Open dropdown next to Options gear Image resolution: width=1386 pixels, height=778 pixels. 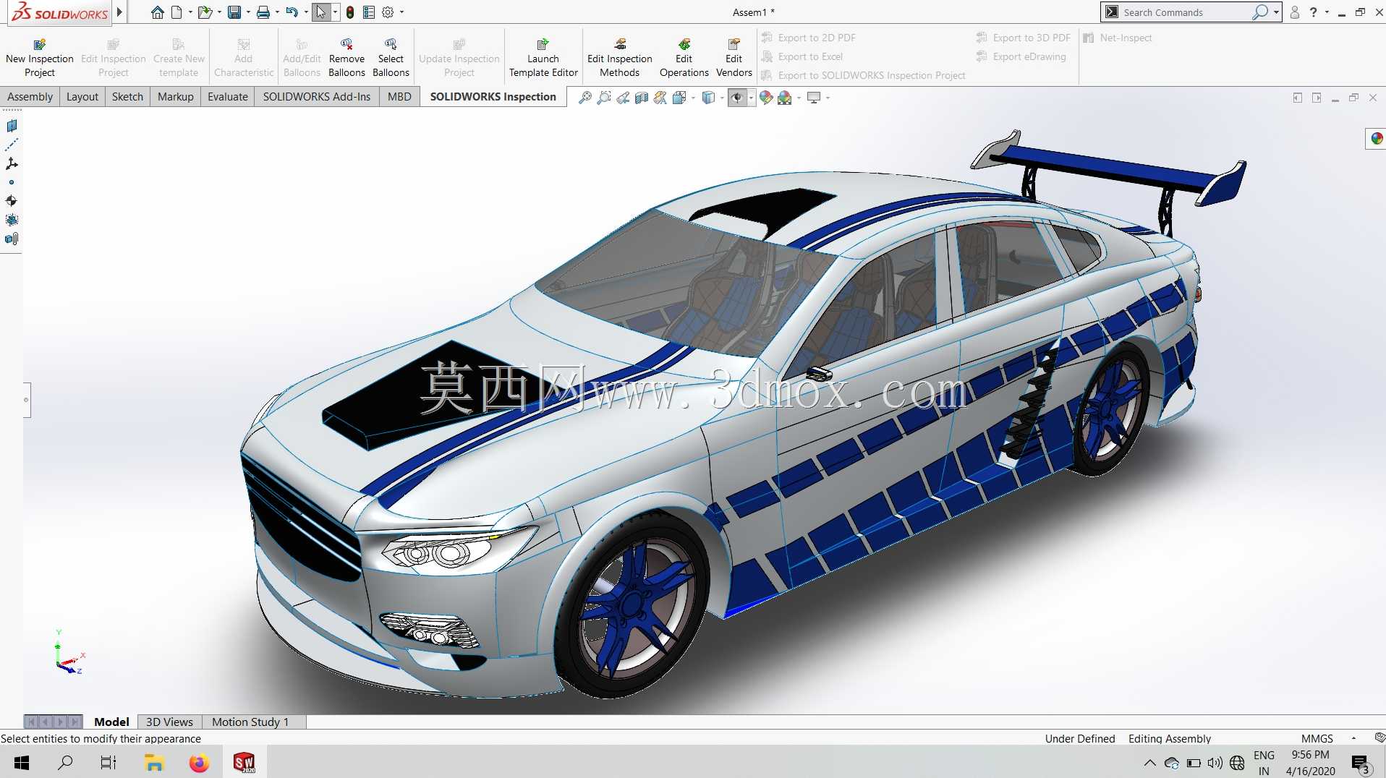coord(401,12)
